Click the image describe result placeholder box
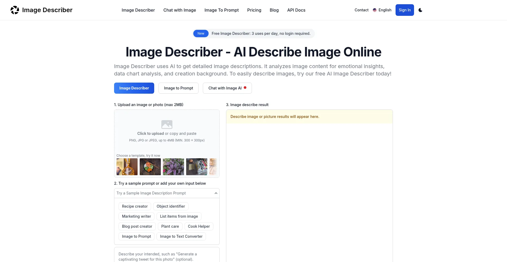The height and width of the screenshot is (262, 507). [309, 117]
